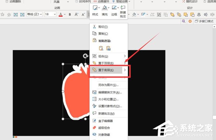
Task: Click the second text box icon in toolbar
Action: click(x=22, y=14)
